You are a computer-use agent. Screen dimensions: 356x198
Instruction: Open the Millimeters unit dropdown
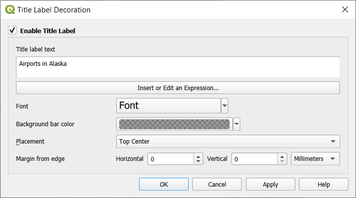(x=315, y=159)
